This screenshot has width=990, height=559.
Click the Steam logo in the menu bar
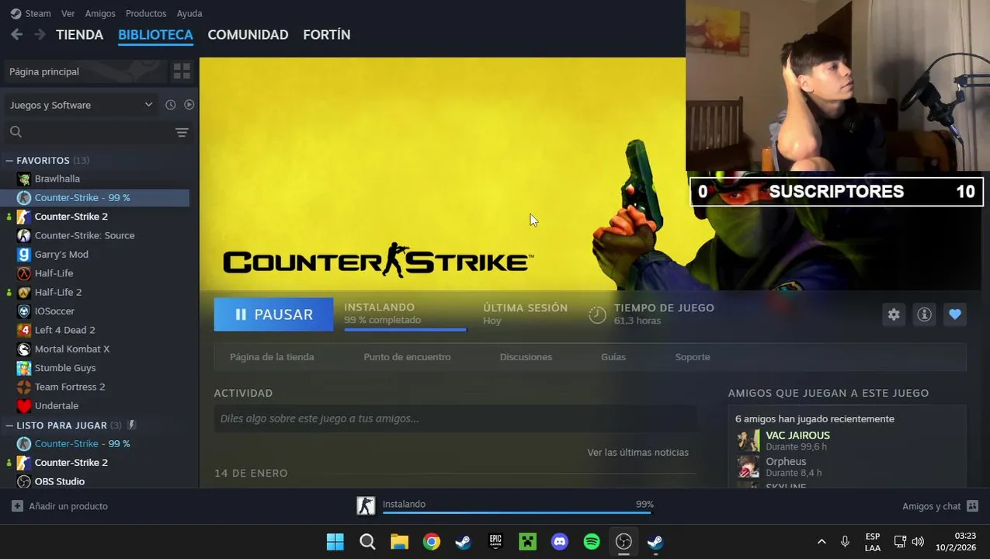pos(16,13)
